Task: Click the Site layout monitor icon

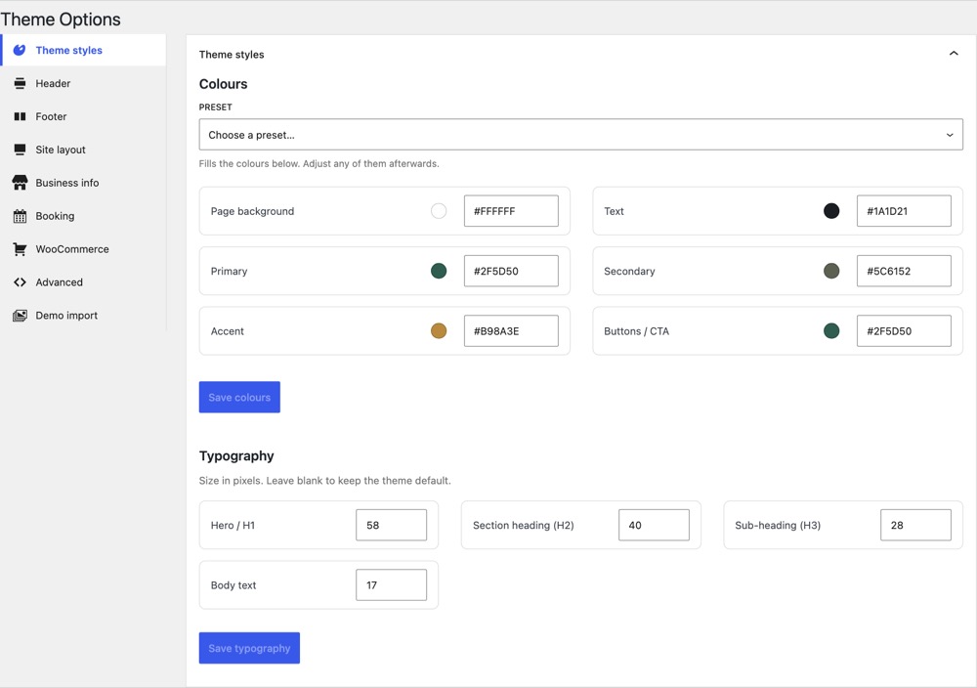Action: 20,150
